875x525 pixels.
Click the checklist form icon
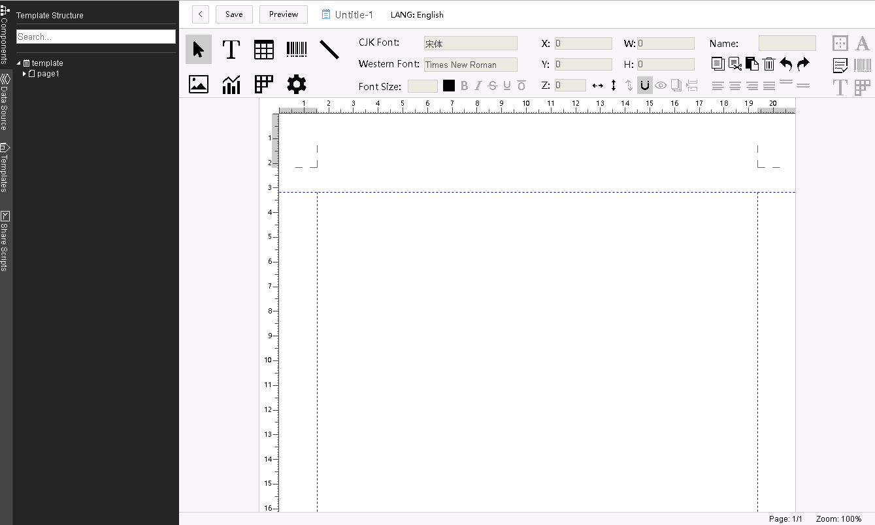pos(840,65)
